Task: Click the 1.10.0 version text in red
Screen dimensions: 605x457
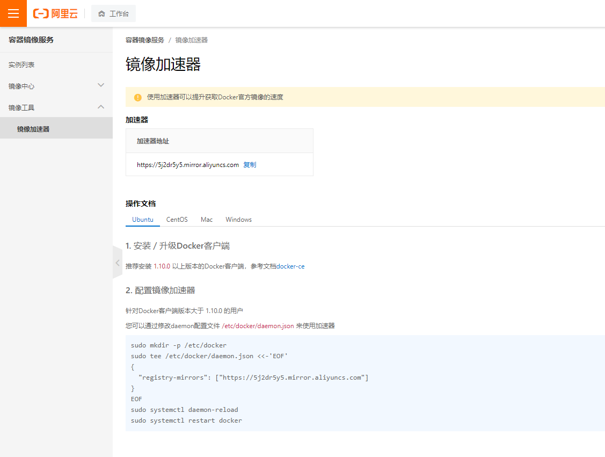Action: tap(162, 266)
